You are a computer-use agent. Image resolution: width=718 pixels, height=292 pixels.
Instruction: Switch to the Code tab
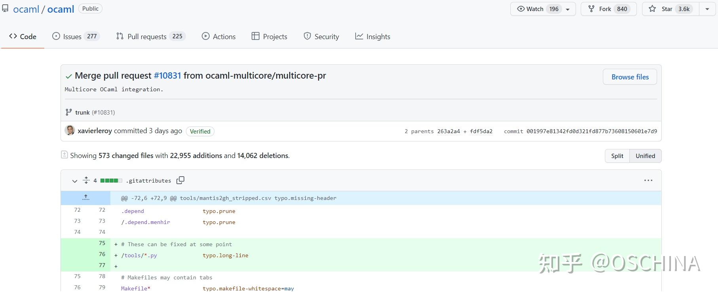click(x=23, y=36)
